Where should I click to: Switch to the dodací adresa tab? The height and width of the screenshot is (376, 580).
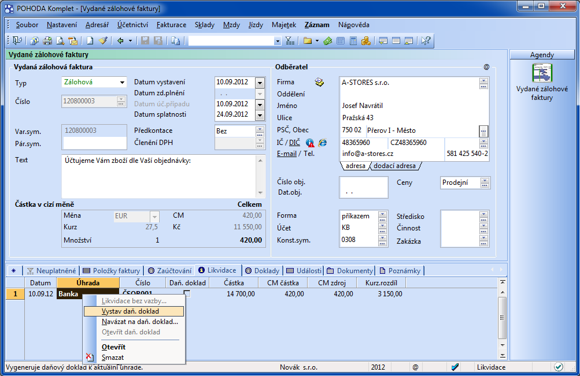click(x=395, y=166)
